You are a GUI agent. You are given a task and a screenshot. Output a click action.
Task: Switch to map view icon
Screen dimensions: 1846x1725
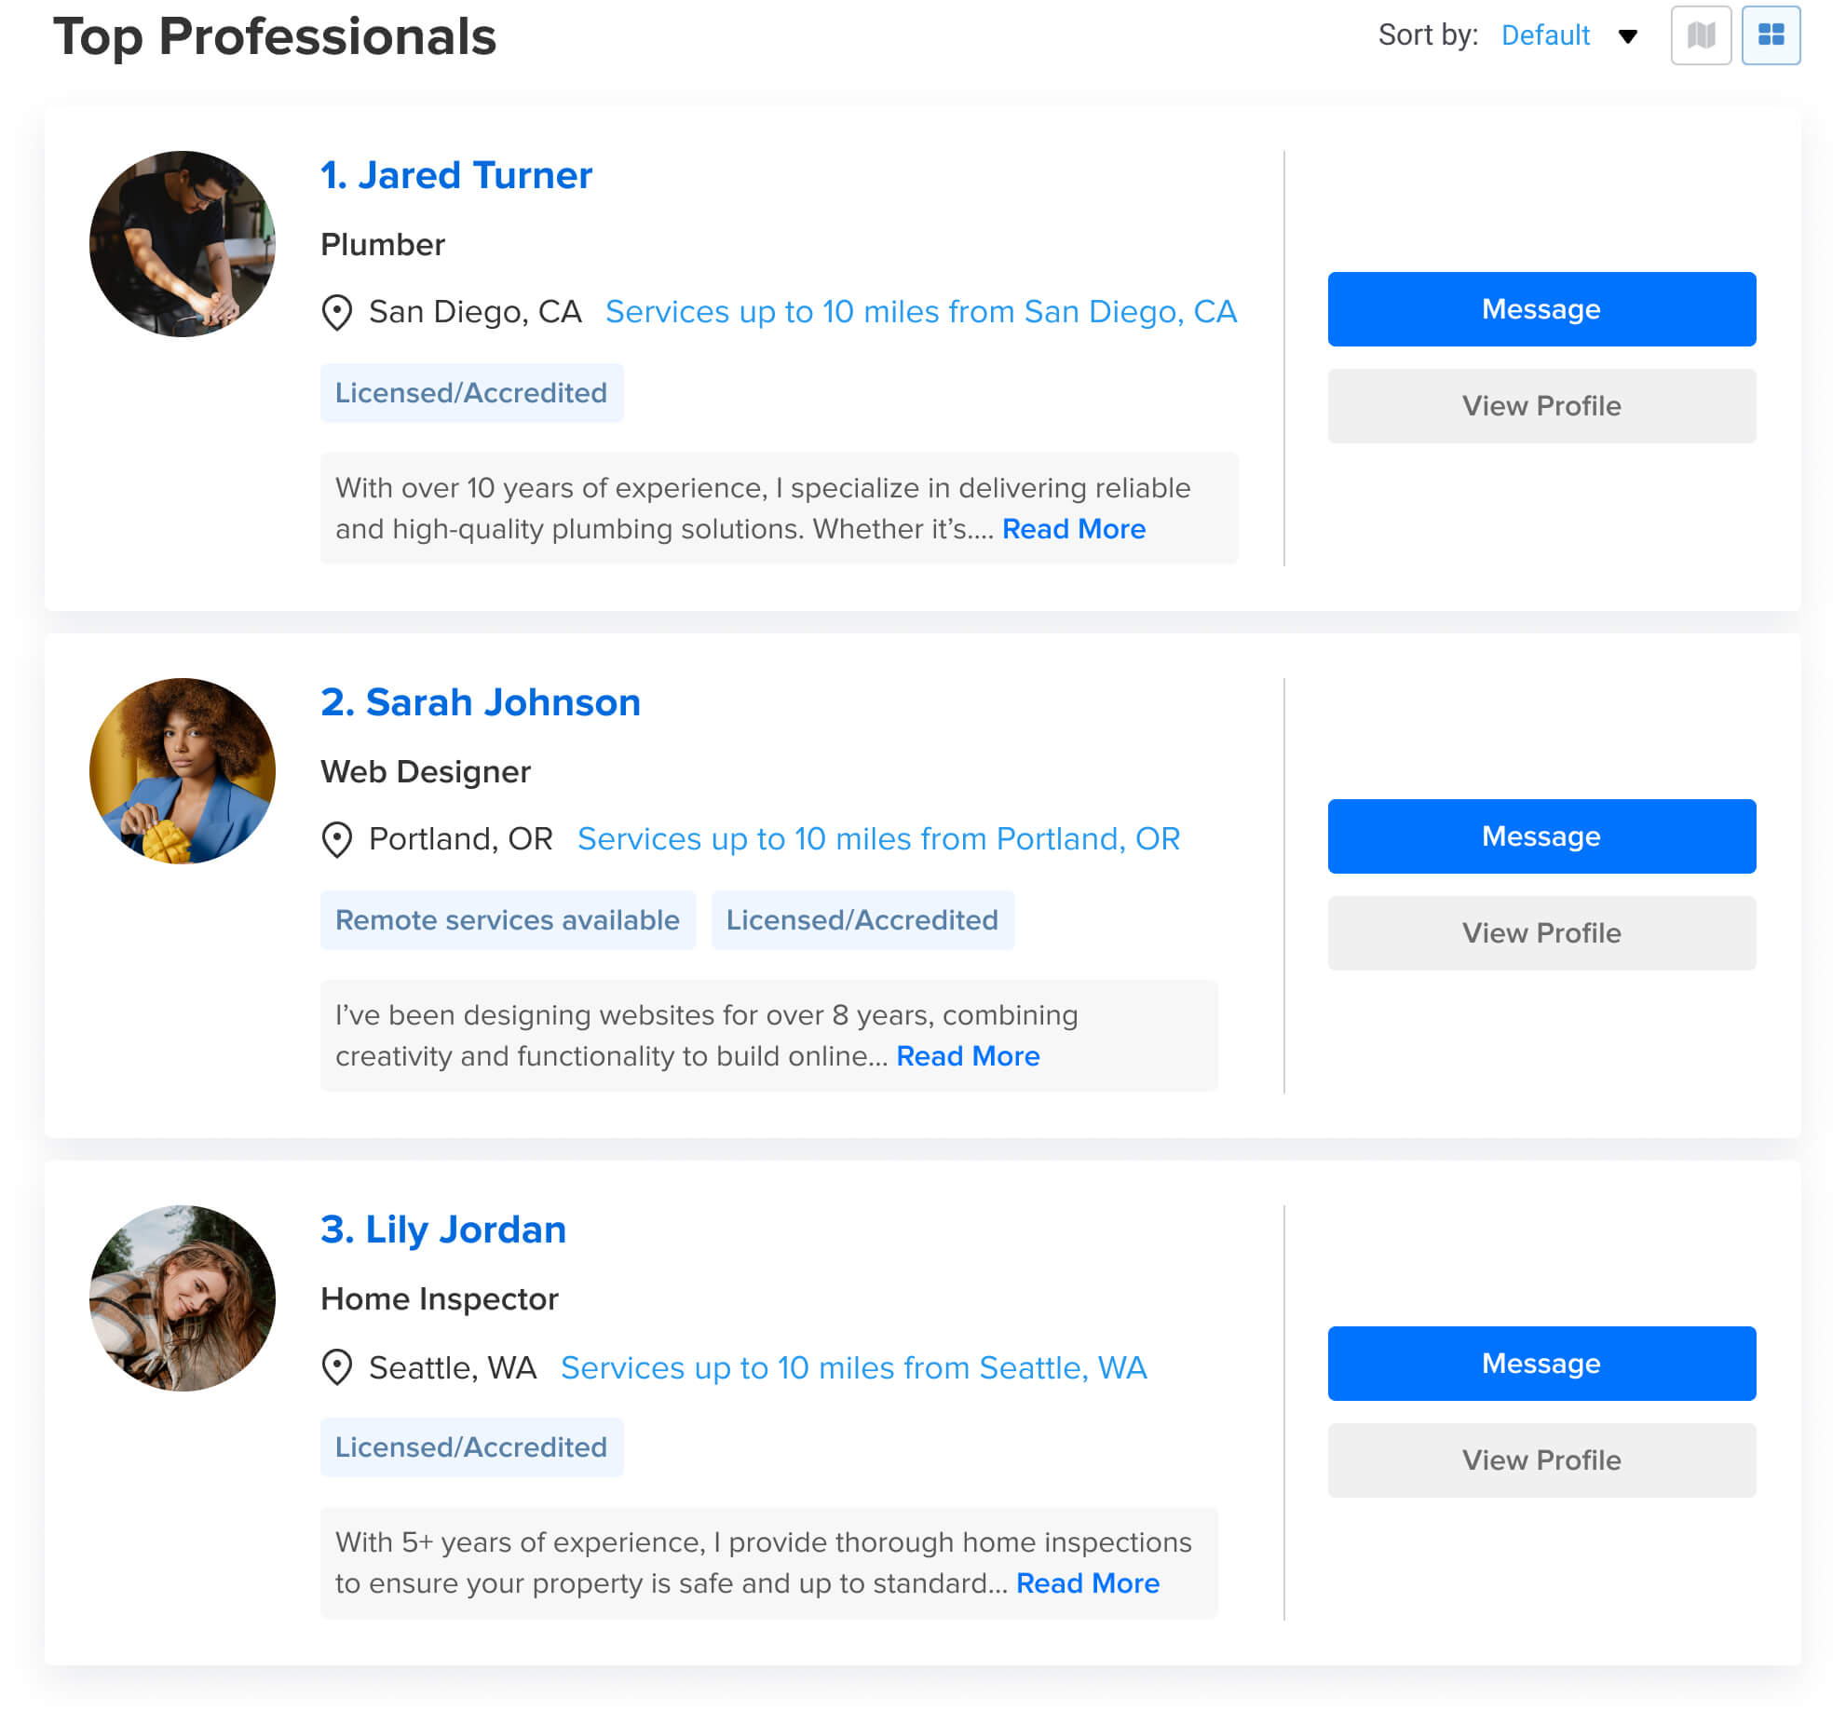coord(1700,35)
